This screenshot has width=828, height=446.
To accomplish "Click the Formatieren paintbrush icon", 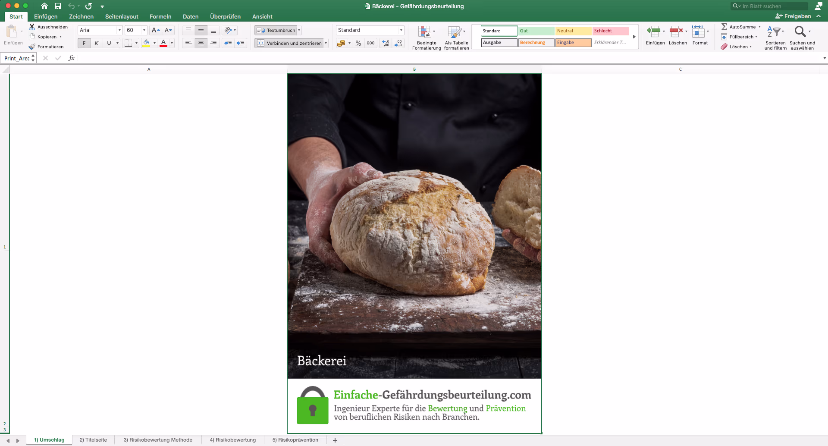I will click(32, 47).
